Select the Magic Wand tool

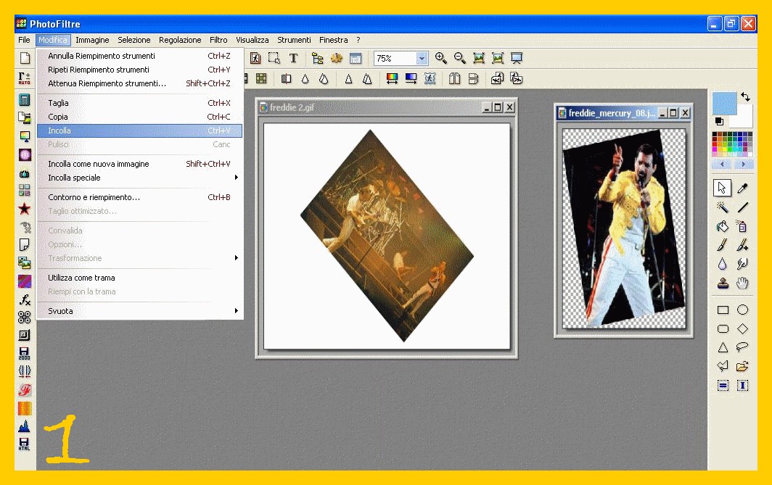[x=723, y=207]
